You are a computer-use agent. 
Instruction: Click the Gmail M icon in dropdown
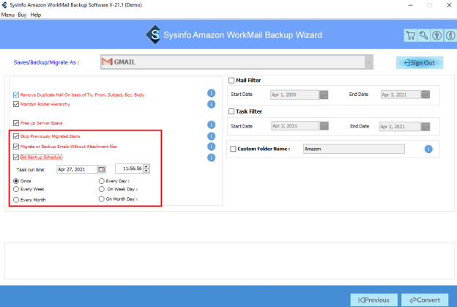107,62
